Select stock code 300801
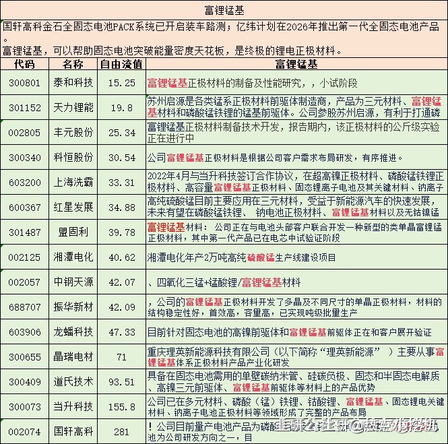 (24, 83)
